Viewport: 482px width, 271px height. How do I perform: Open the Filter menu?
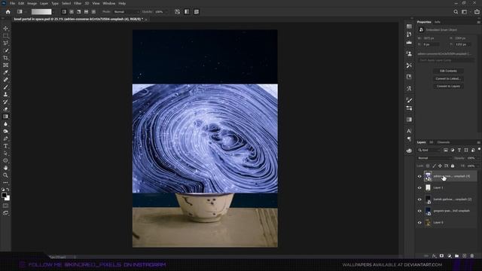[78, 3]
